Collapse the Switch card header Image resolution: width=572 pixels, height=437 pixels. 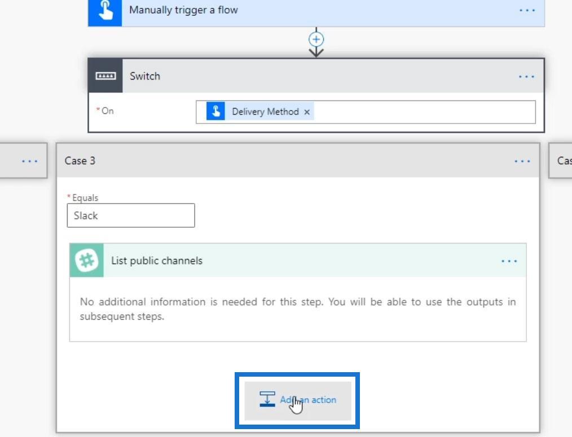[x=316, y=76]
